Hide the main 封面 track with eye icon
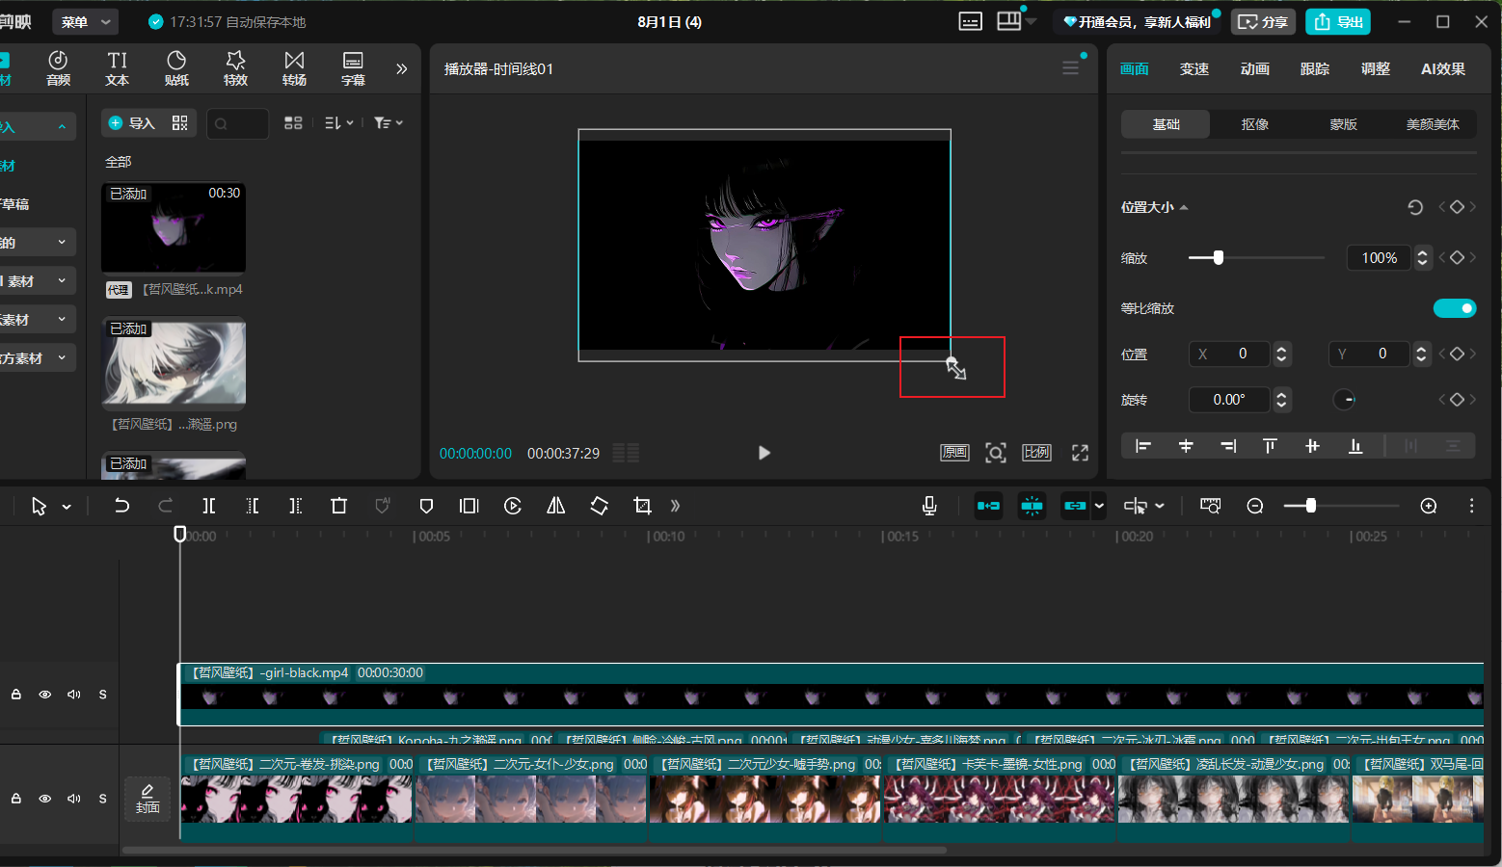1502x867 pixels. pyautogui.click(x=45, y=799)
